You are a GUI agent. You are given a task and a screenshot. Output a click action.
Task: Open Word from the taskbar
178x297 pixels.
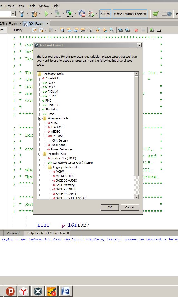[66, 291]
